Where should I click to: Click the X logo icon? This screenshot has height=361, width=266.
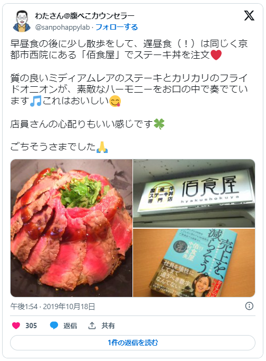pyautogui.click(x=249, y=16)
